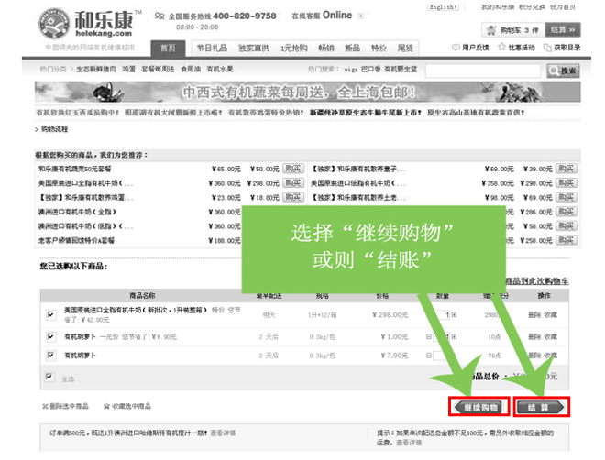Click 查看详情 beside the 订单满500元 offer
This screenshot has height=460, width=605.
tap(223, 433)
